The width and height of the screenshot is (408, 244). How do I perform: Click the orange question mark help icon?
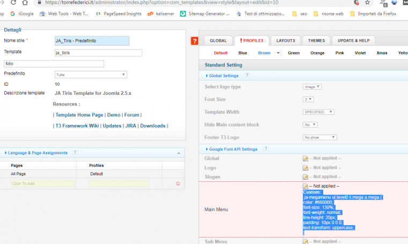click(x=194, y=41)
